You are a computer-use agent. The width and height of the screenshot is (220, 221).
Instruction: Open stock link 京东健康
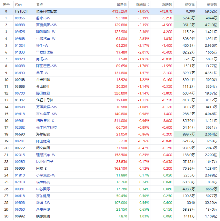pos(43,196)
